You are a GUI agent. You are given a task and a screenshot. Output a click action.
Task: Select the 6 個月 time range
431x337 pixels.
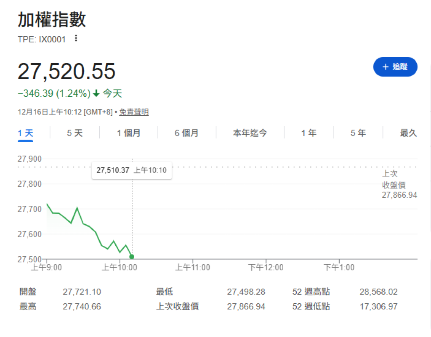tap(186, 133)
